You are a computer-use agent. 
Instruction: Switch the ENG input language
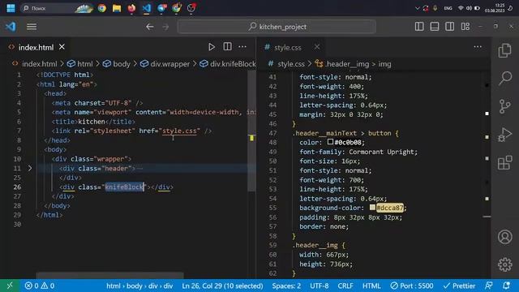click(448, 8)
